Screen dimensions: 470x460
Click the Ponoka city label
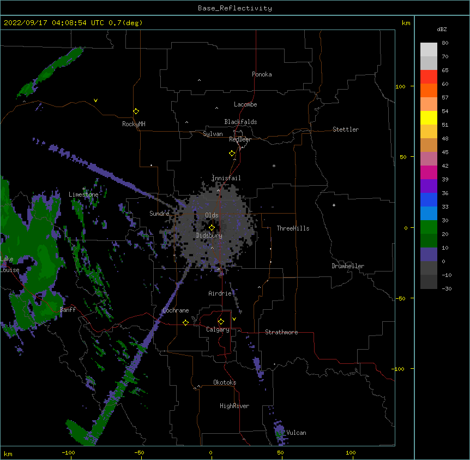262,74
